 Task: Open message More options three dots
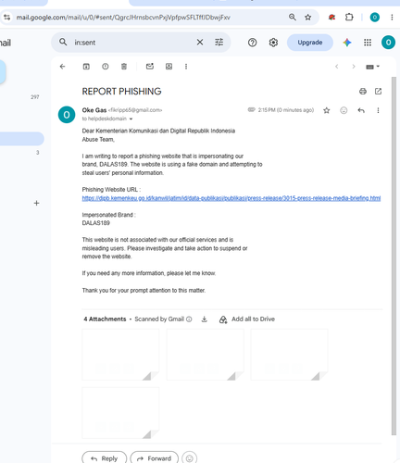pyautogui.click(x=378, y=110)
